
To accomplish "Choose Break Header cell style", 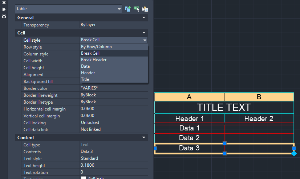I will pos(114,60).
